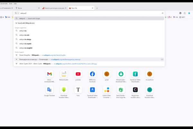Open the youtube shortcut tile
The image size is (193, 129).
tap(78, 74)
